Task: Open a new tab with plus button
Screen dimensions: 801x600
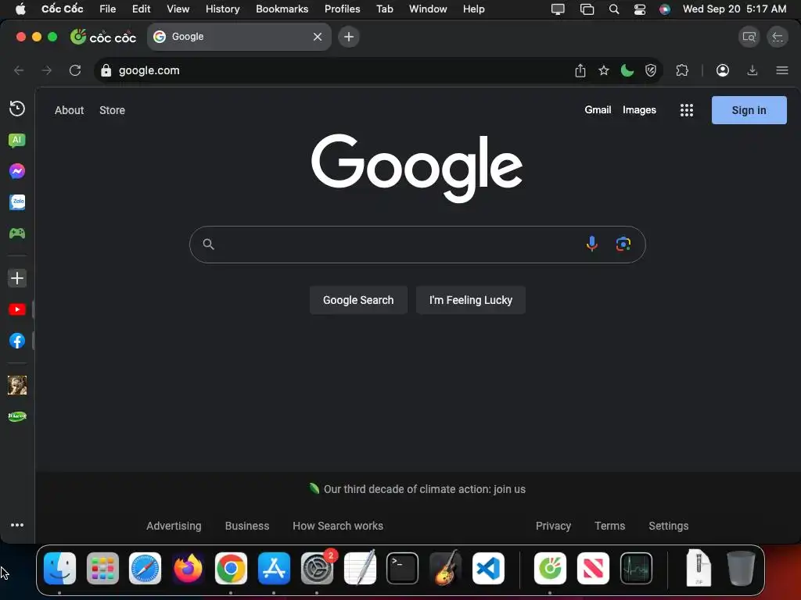Action: click(x=349, y=37)
